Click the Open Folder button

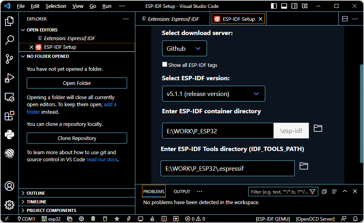click(77, 83)
